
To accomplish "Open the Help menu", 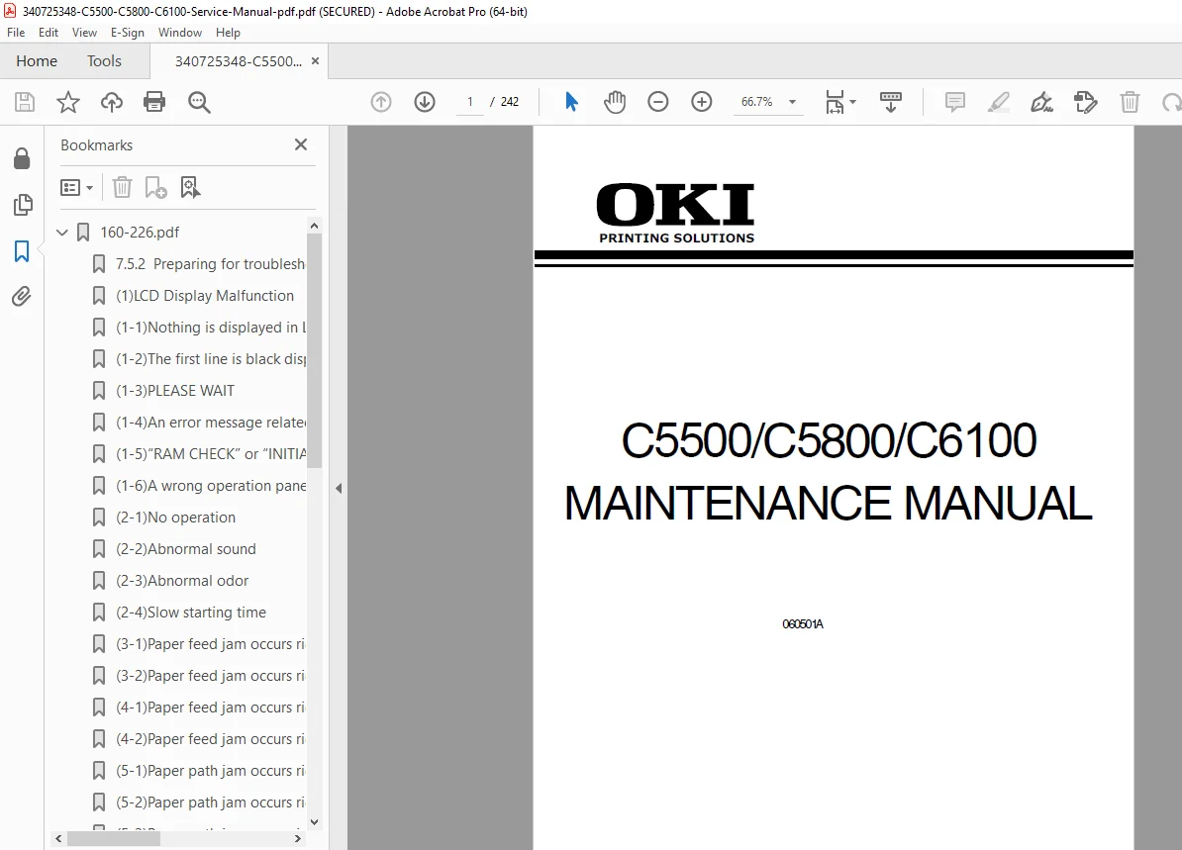I will tap(228, 33).
